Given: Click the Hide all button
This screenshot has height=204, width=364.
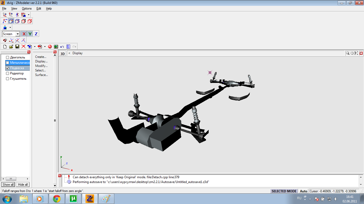Looking at the screenshot, I should point(23,185).
